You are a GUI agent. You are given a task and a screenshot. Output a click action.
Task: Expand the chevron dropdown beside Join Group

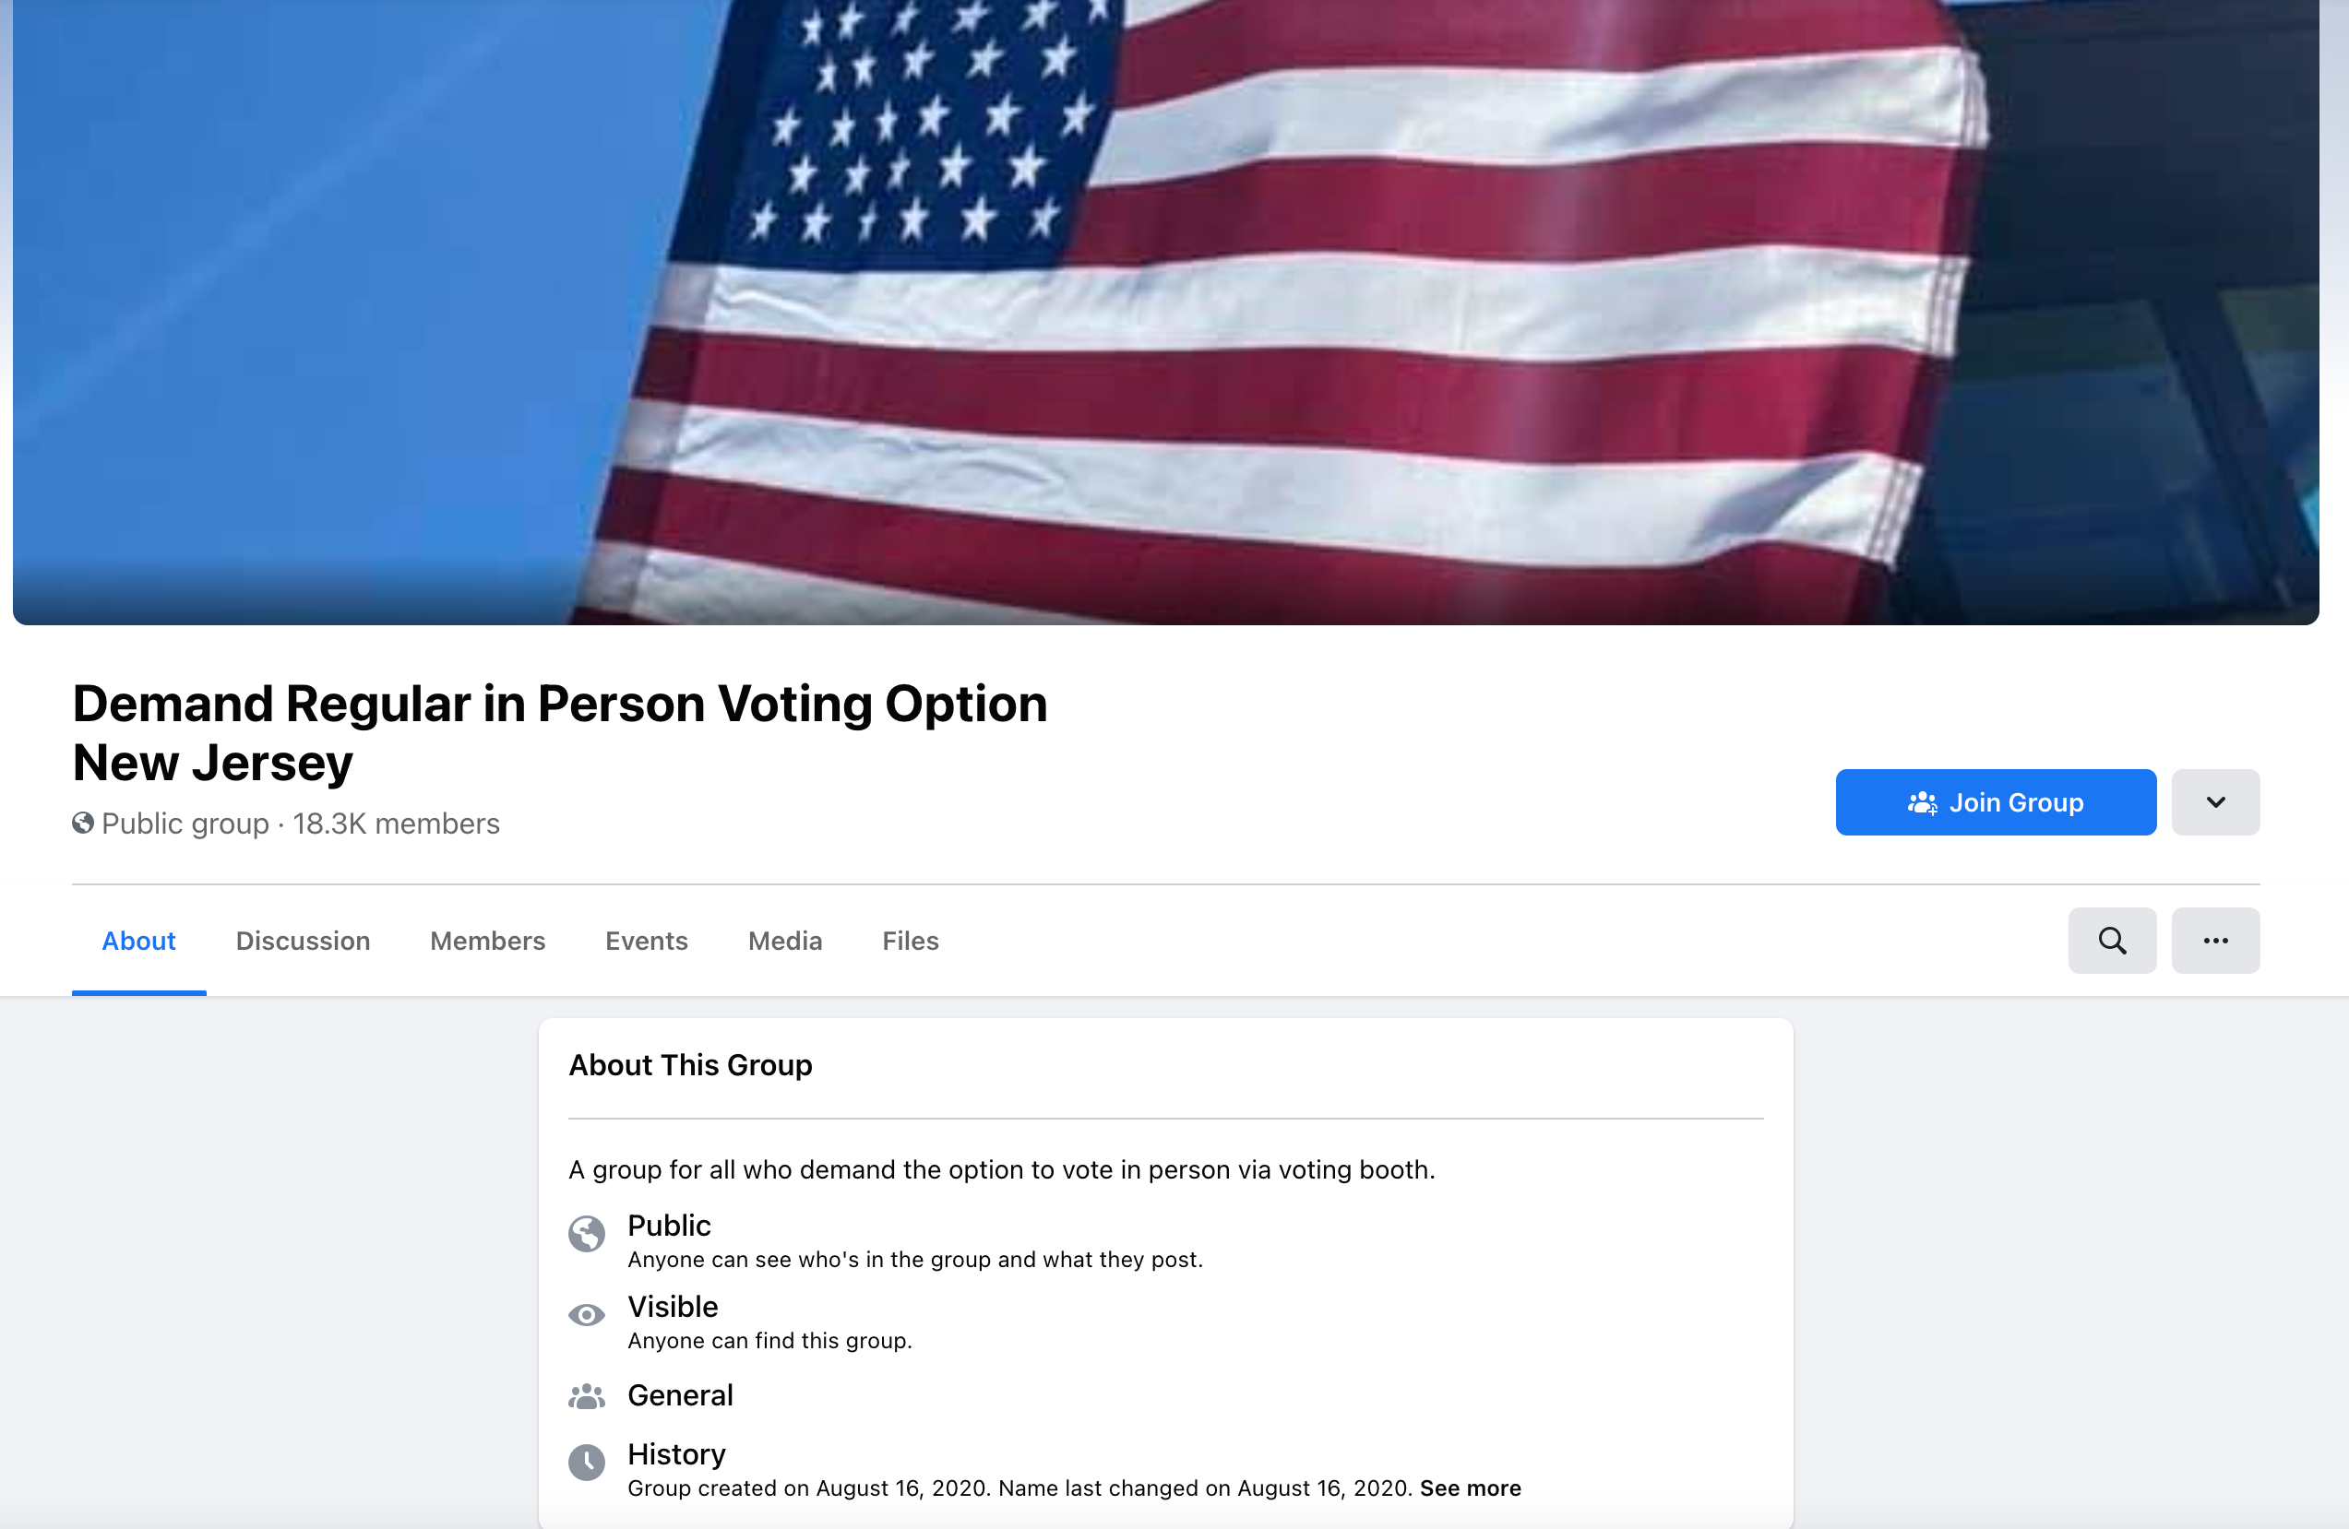[2215, 802]
